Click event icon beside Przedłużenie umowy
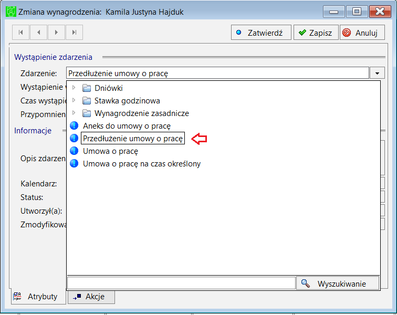Viewport: 397px width, 315px height. coord(74,138)
